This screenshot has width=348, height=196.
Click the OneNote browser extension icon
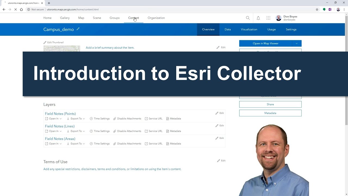coord(330,9)
